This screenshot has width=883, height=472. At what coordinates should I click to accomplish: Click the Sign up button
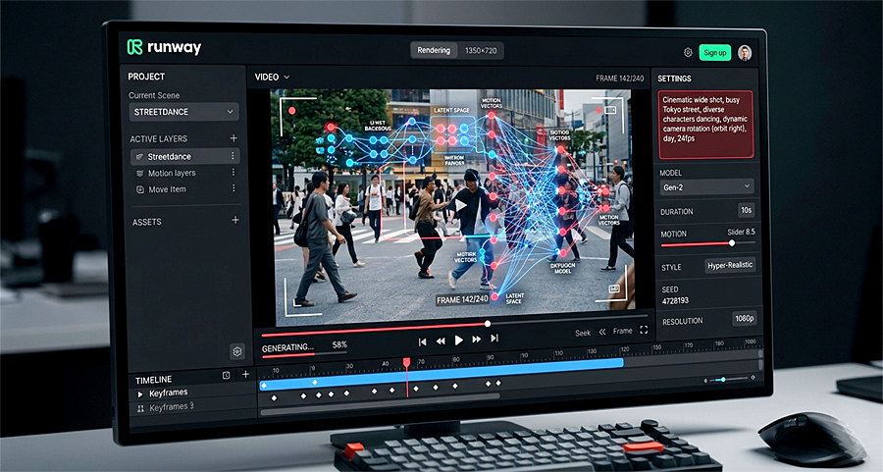(714, 52)
